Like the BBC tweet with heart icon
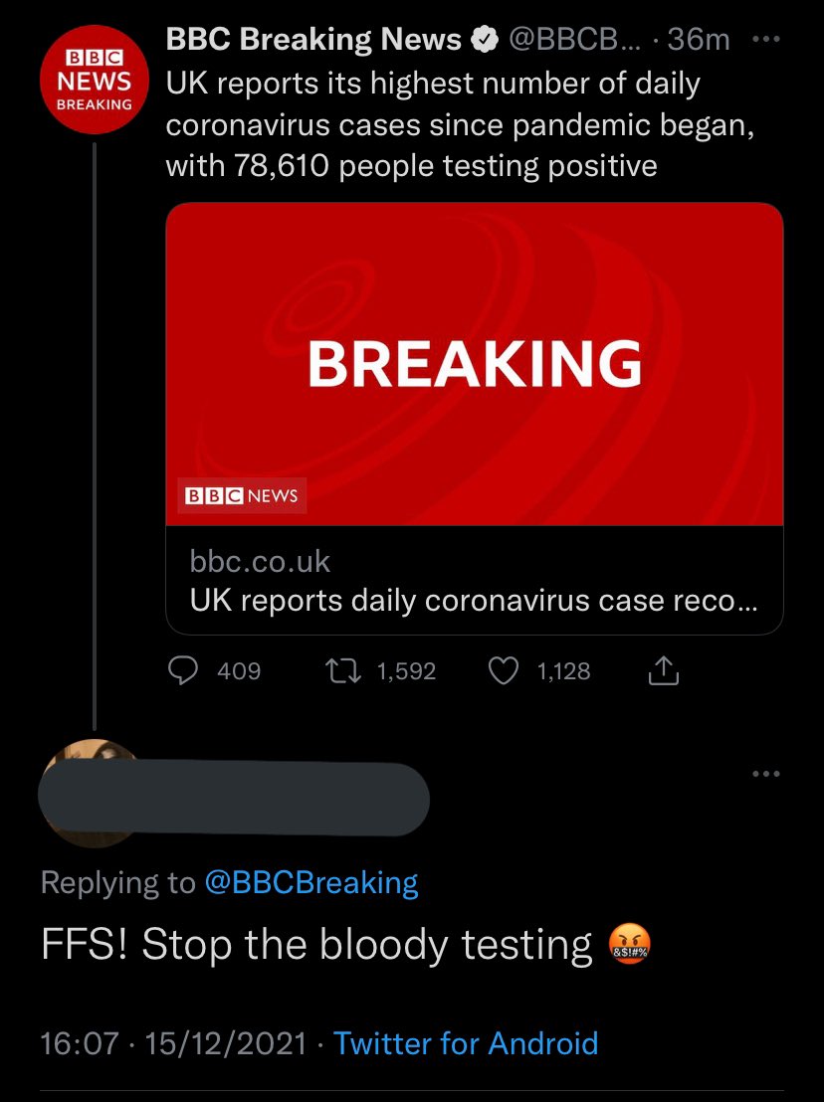The height and width of the screenshot is (1102, 824). pos(505,671)
